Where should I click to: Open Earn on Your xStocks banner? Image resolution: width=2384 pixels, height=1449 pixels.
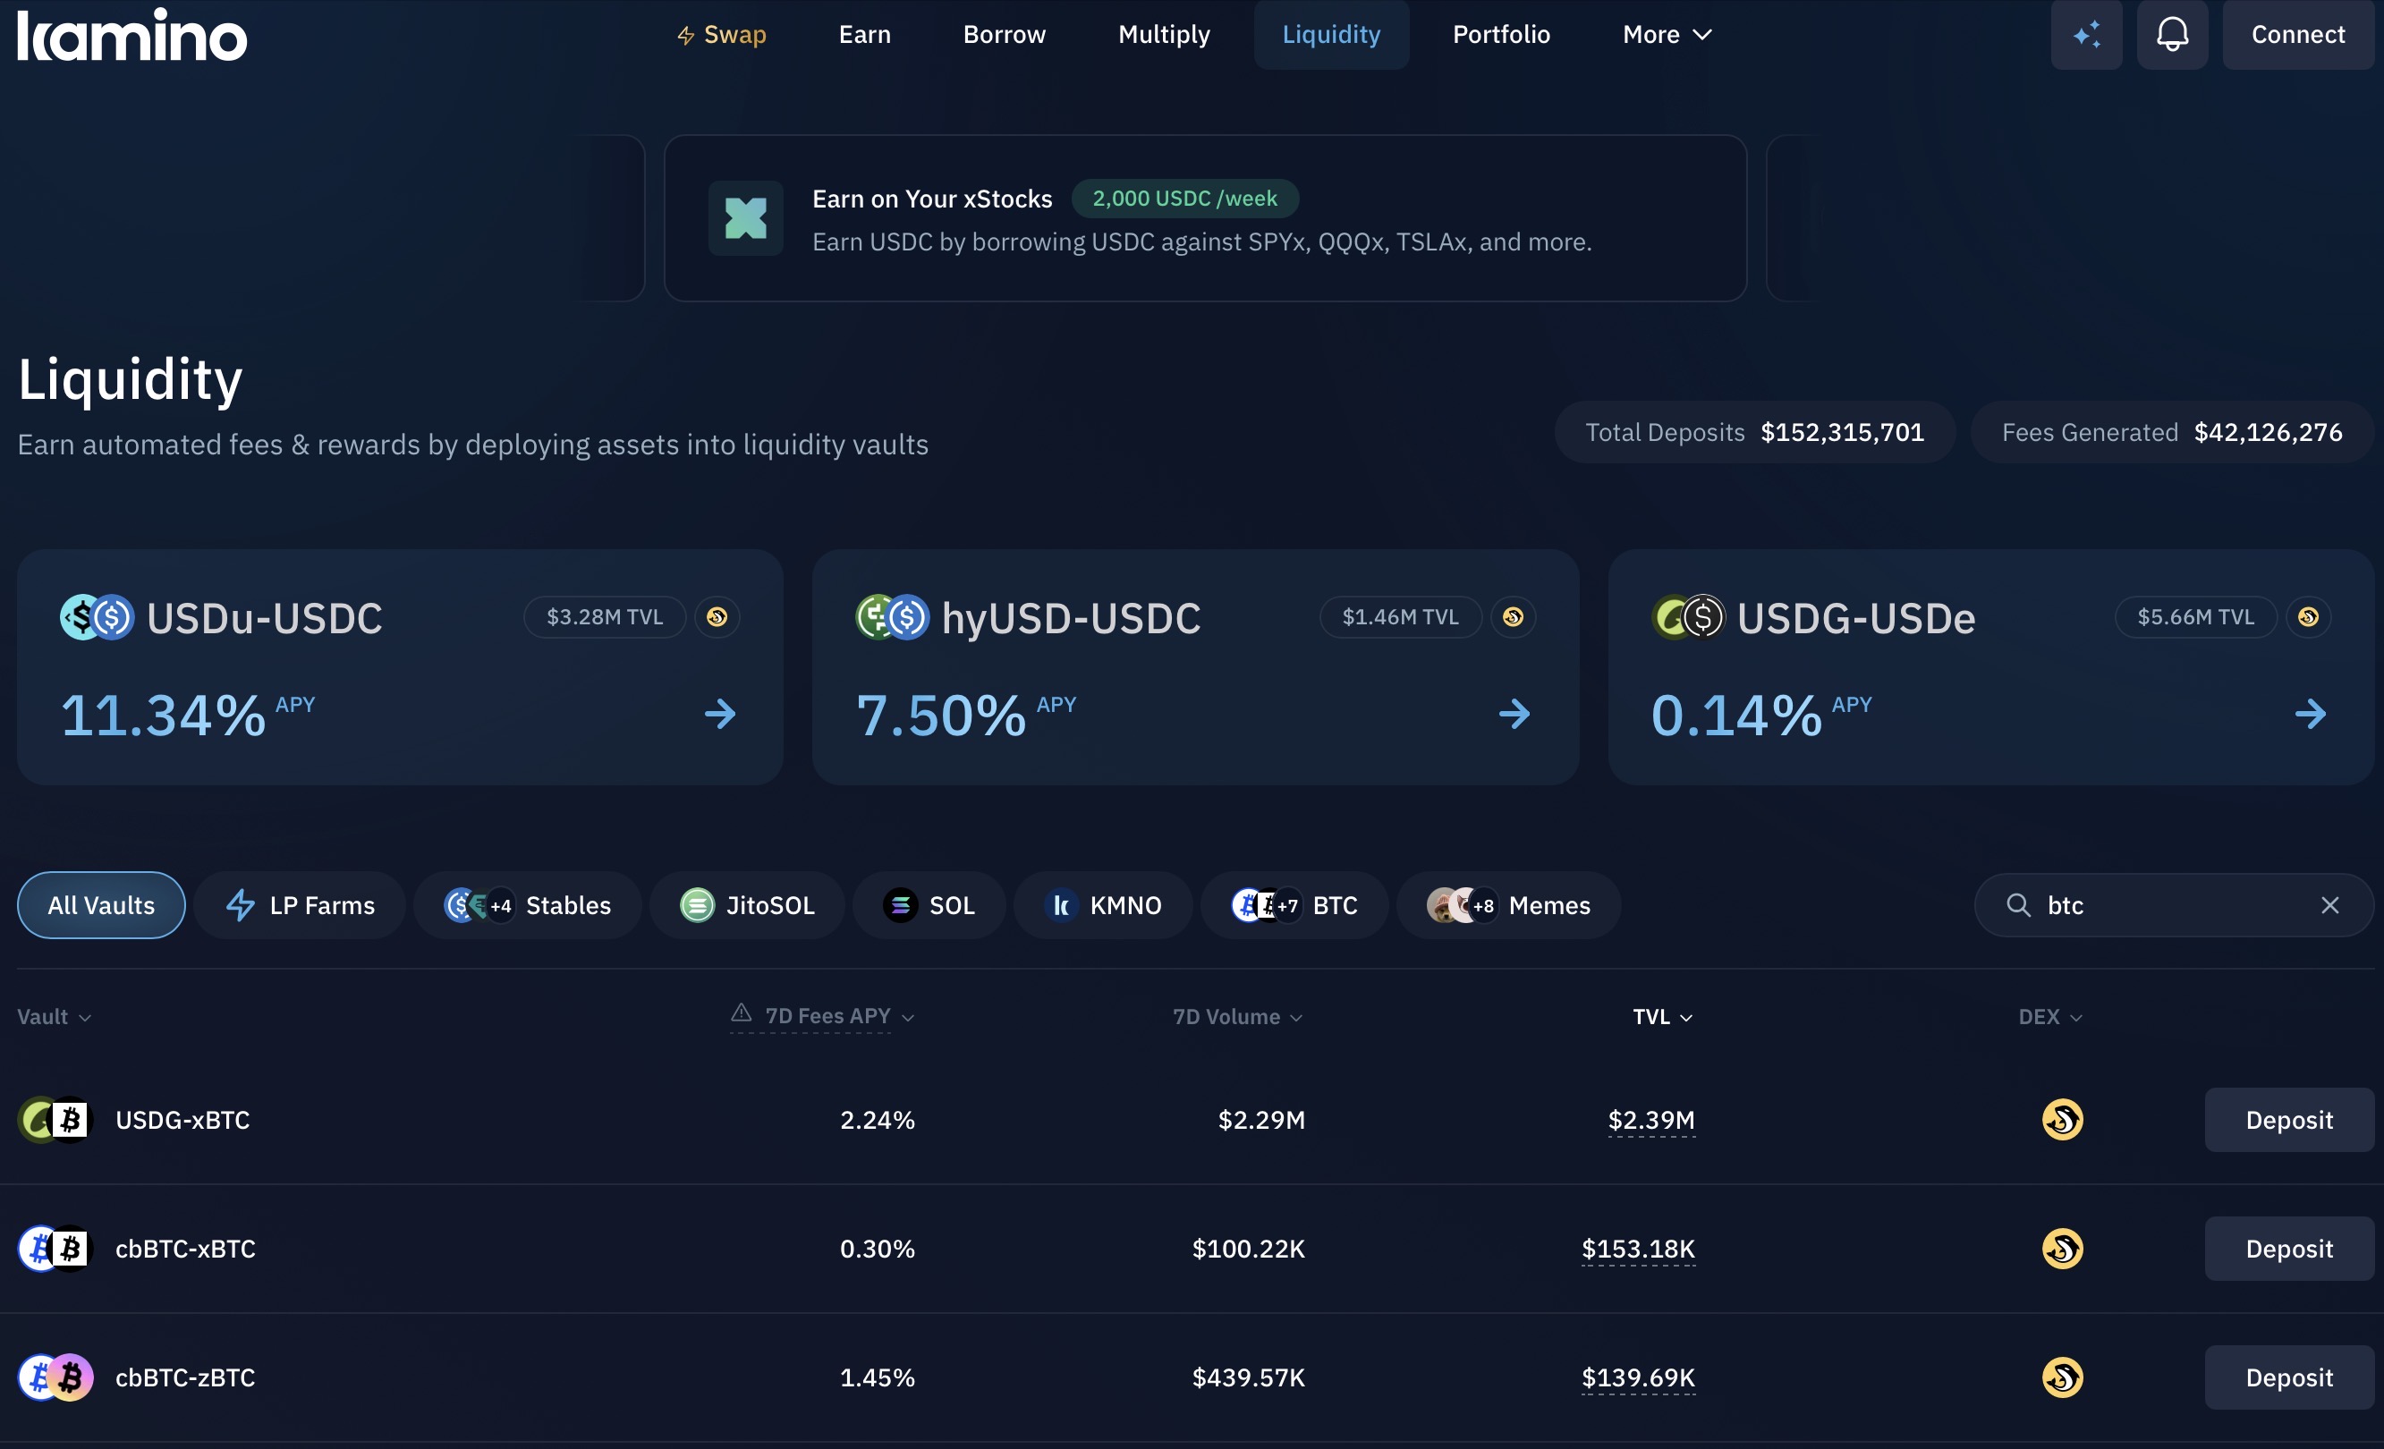1206,217
